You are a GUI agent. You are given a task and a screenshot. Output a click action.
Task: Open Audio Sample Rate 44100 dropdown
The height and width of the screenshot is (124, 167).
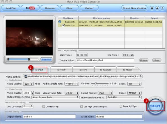[x=72, y=84]
